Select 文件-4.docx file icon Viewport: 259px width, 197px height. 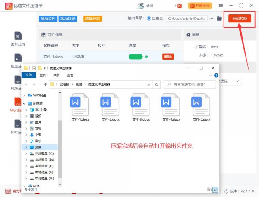click(x=171, y=107)
